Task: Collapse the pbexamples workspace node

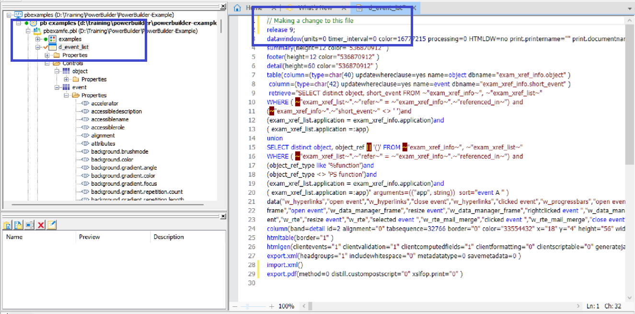Action: pyautogui.click(x=9, y=15)
